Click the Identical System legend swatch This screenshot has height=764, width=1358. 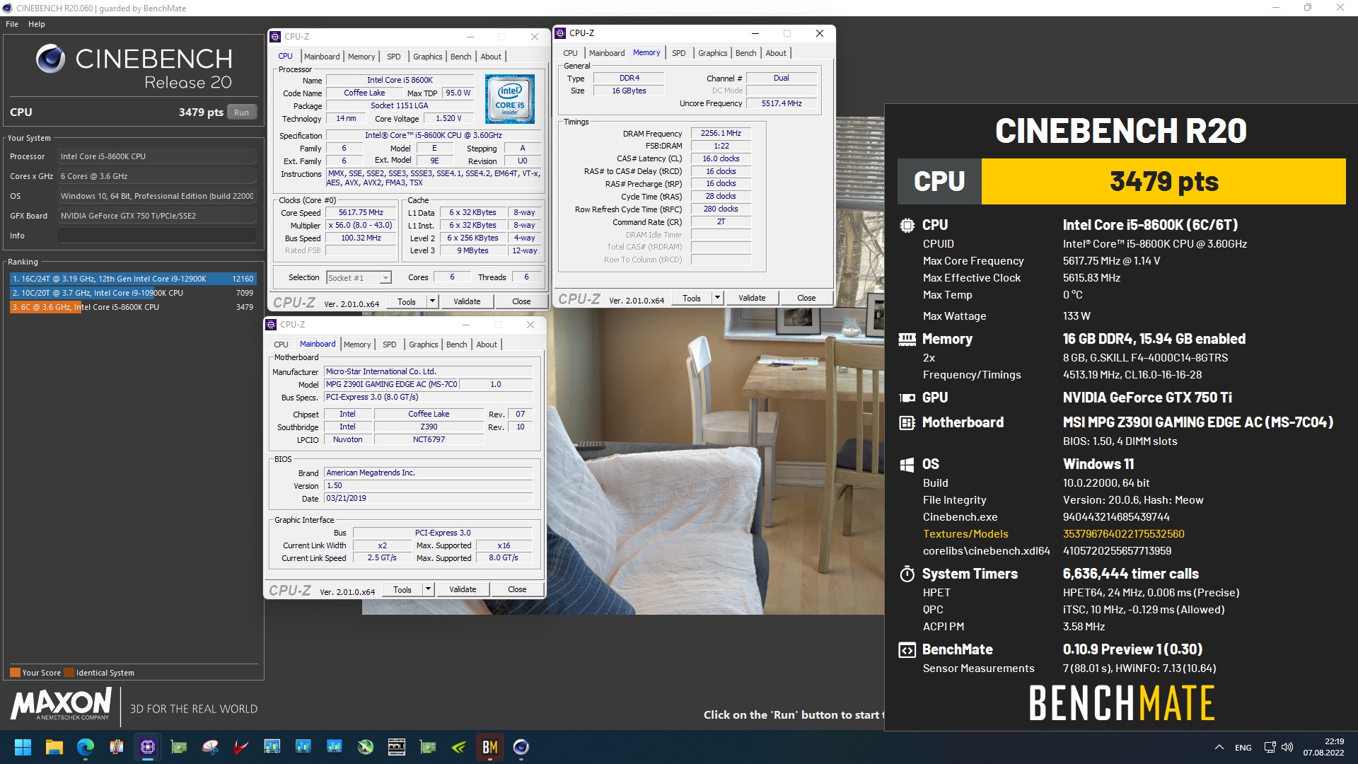tap(69, 673)
